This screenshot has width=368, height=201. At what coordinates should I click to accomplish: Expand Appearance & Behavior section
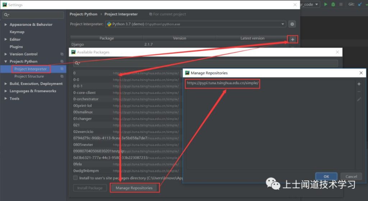(x=5, y=24)
